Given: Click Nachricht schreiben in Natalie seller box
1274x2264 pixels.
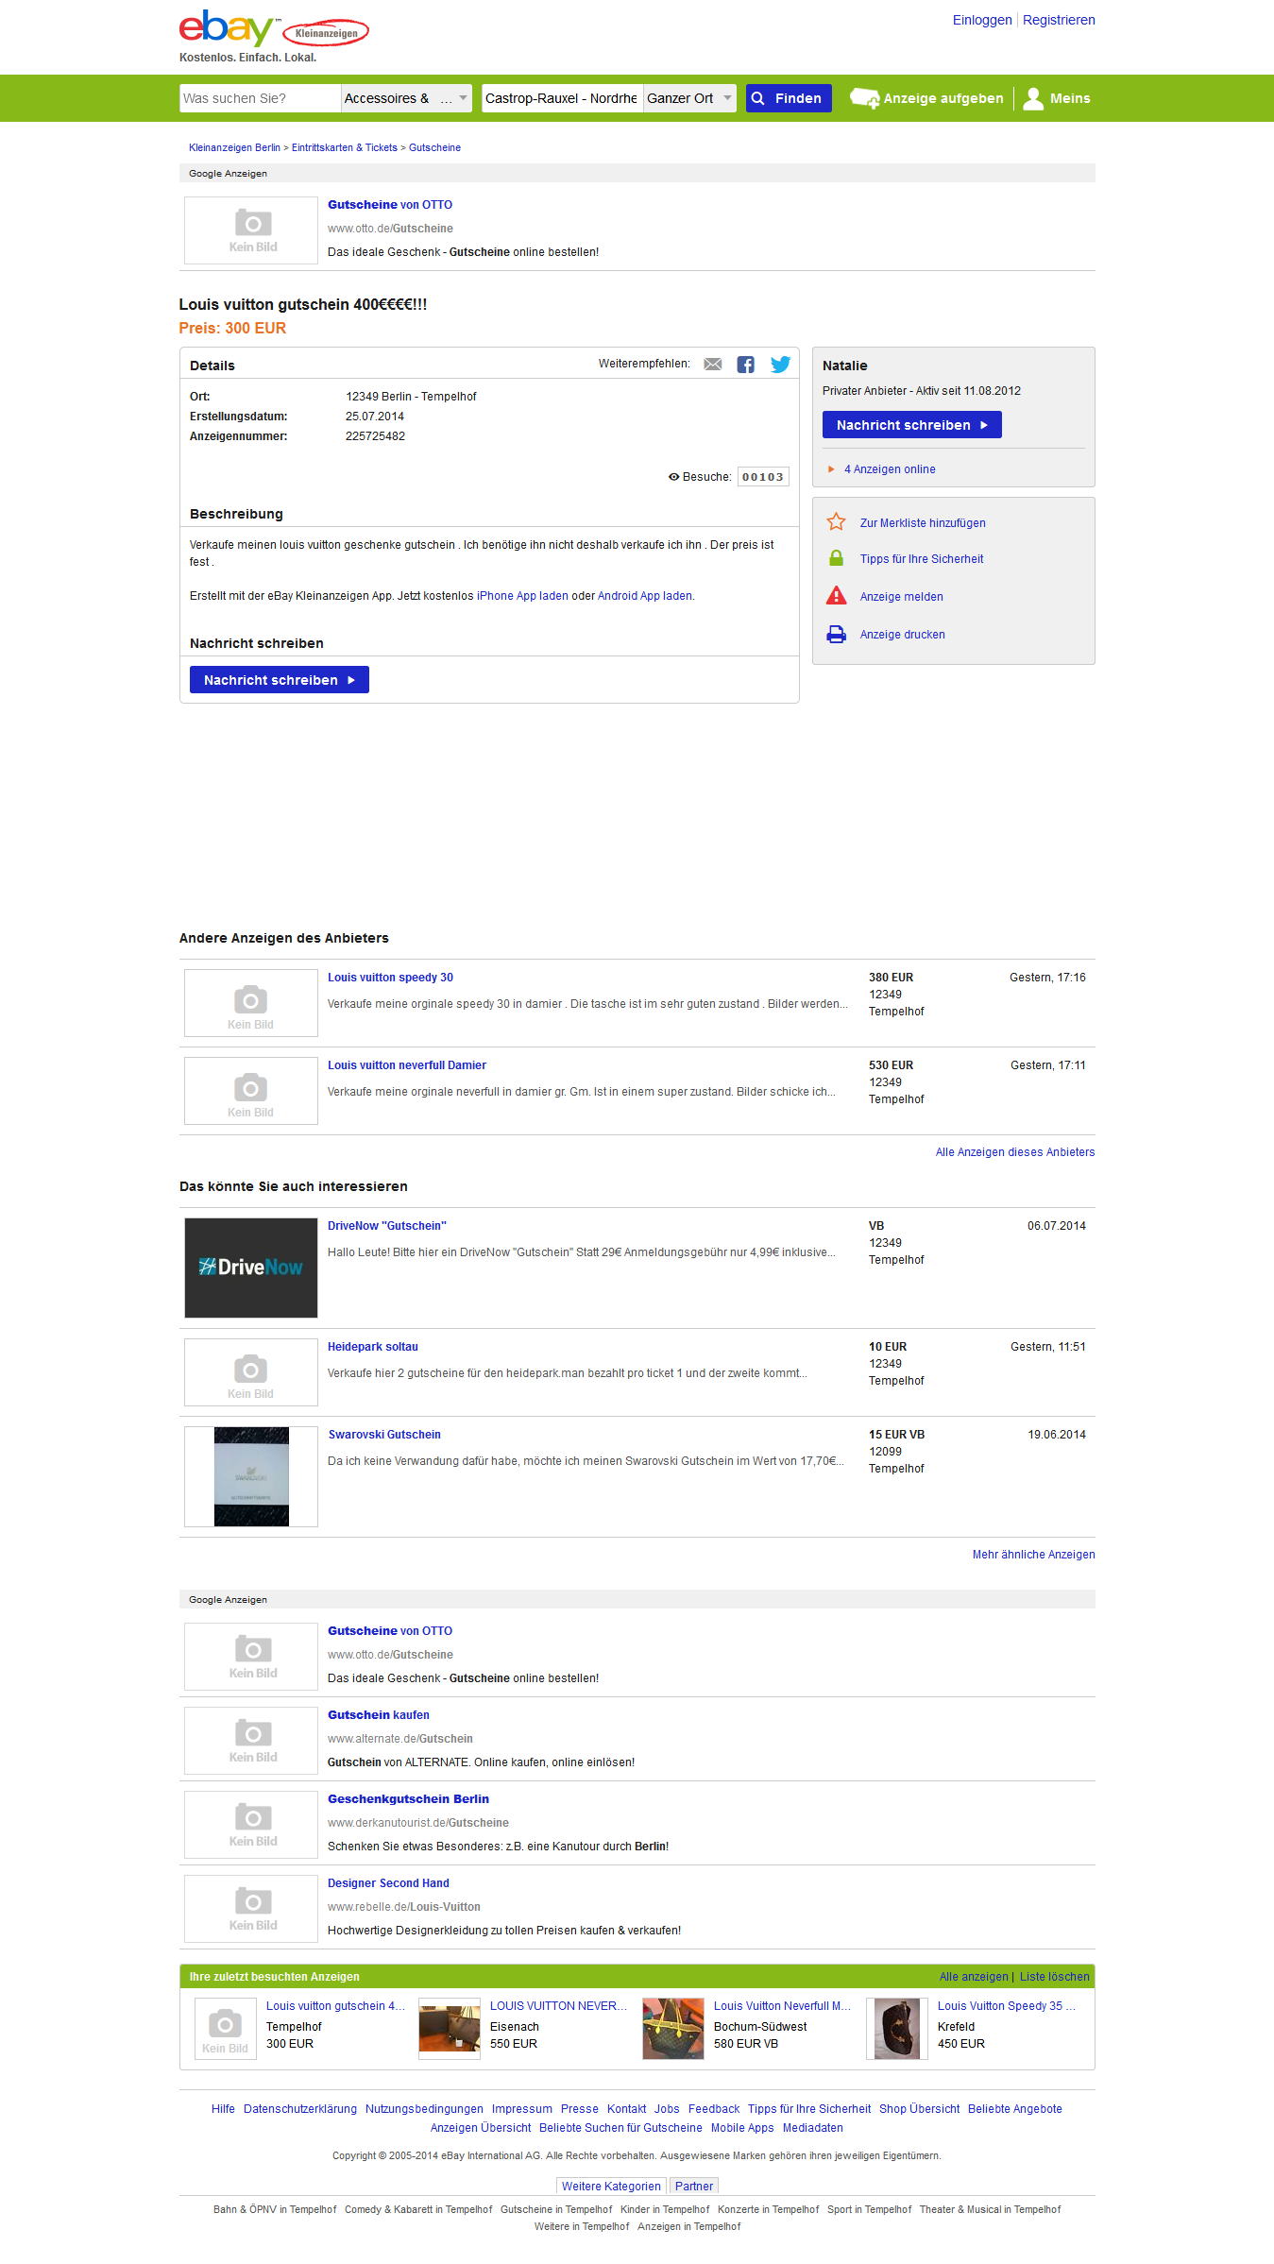Looking at the screenshot, I should [911, 425].
